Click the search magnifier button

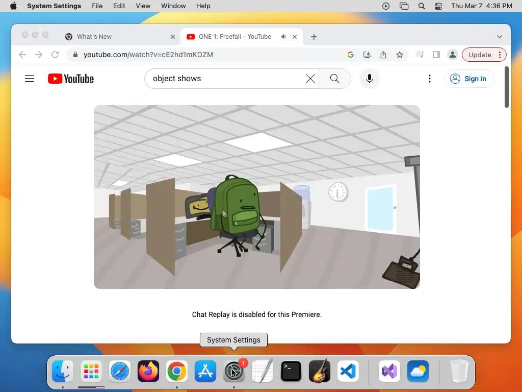(334, 79)
